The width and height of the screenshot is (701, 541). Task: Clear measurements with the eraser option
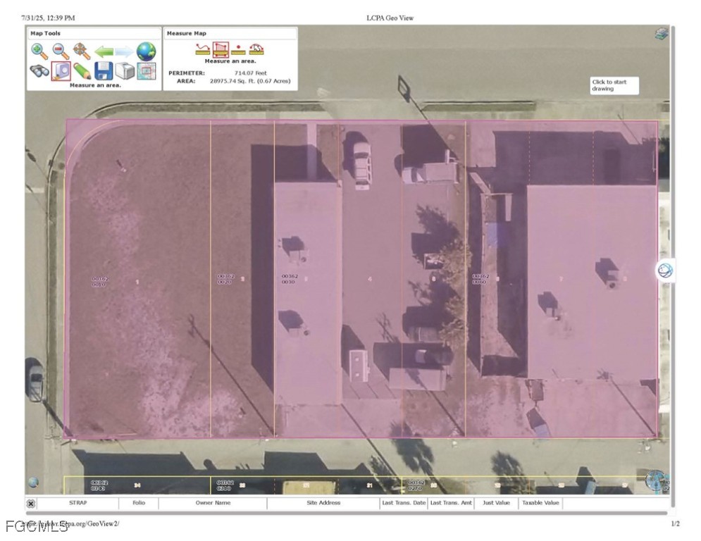click(257, 49)
